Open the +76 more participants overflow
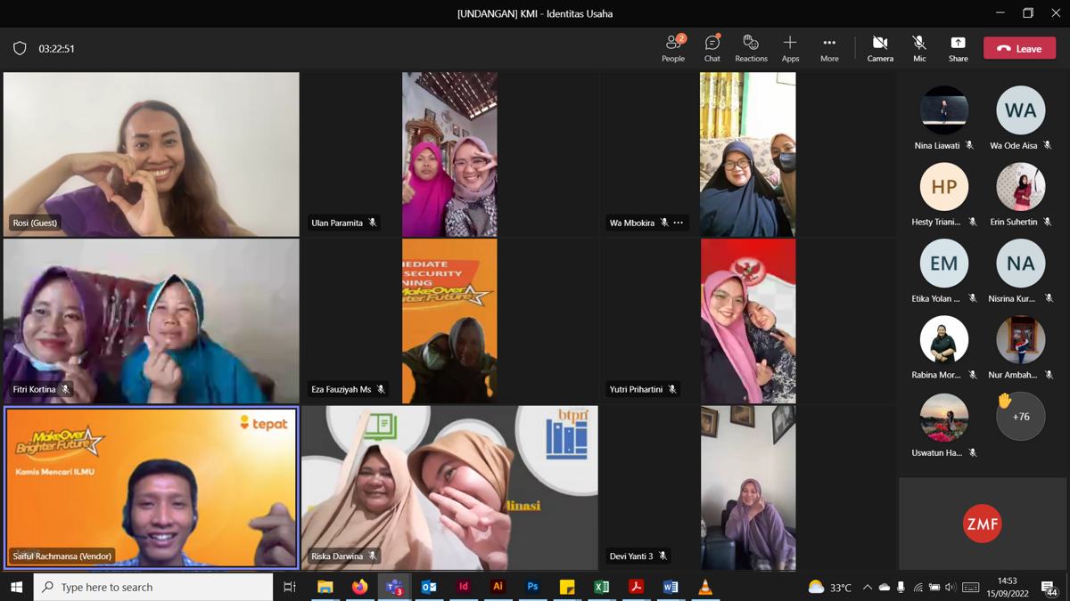Viewport: 1070px width, 601px height. (x=1021, y=416)
